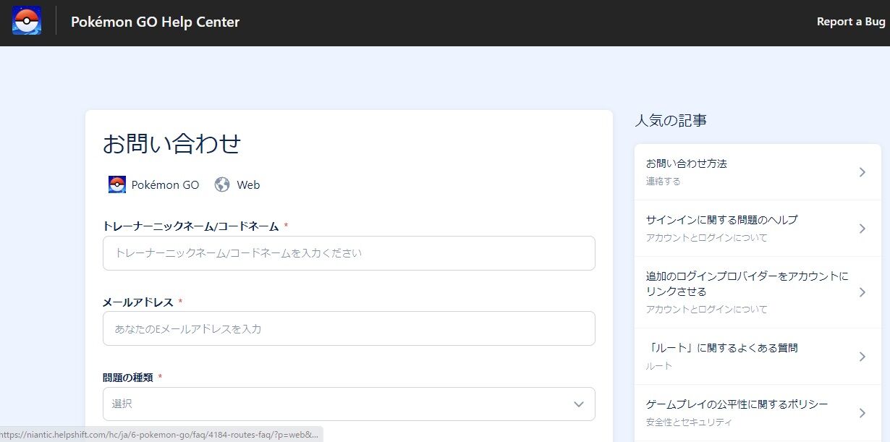
Task: Click the ルート subtitle under the routes FAQ
Action: pos(659,366)
